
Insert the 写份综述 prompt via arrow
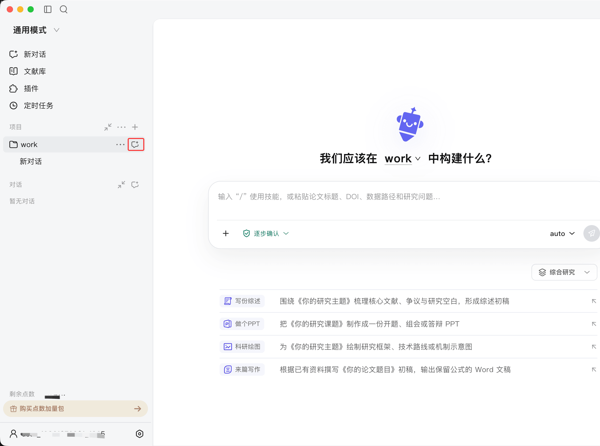[594, 301]
